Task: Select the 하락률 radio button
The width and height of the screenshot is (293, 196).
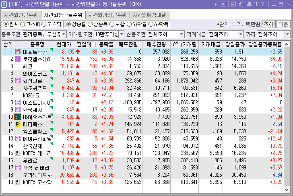Action: (x=129, y=24)
